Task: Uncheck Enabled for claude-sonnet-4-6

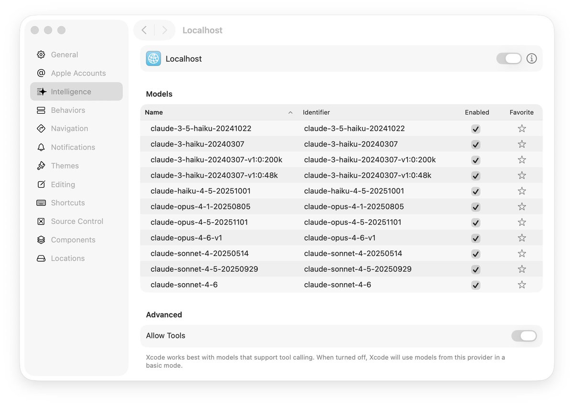Action: point(475,285)
